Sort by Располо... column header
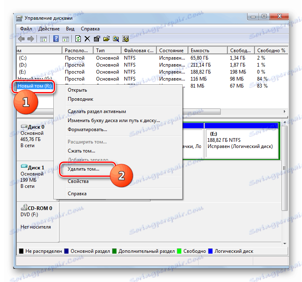302x282 pixels. 78,51
